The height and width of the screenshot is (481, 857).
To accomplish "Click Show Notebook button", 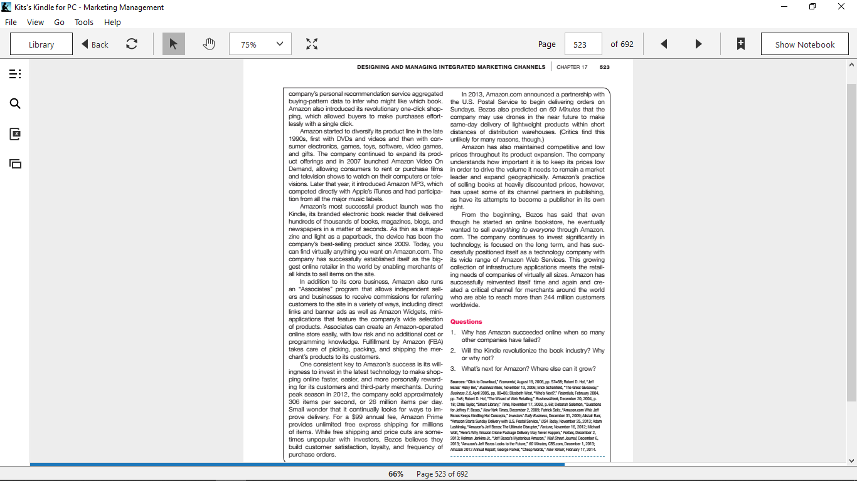I will click(805, 44).
